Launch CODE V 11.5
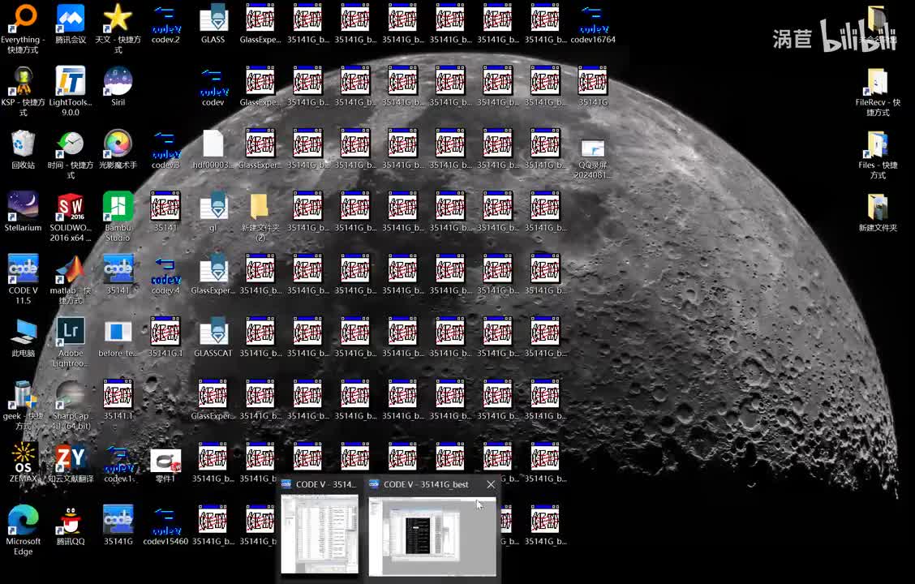 tap(24, 279)
